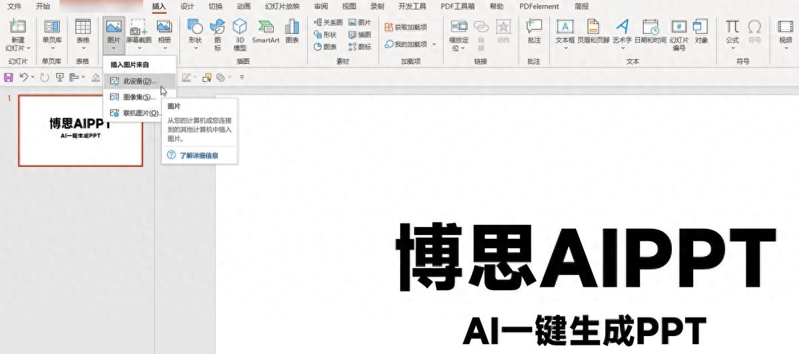Select slide 1 thumbnail in the panel
The width and height of the screenshot is (799, 354).
tap(81, 130)
